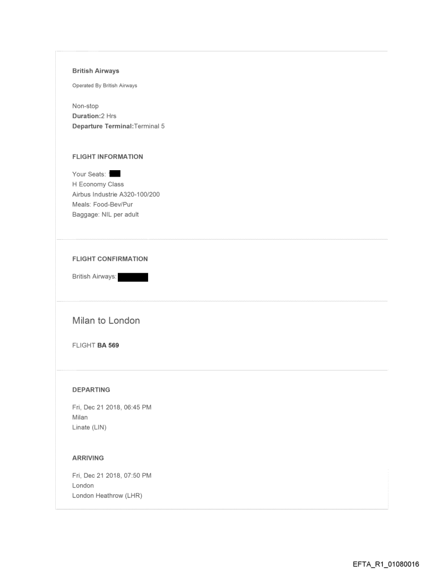Click Departure Terminal 5 line

click(x=118, y=126)
